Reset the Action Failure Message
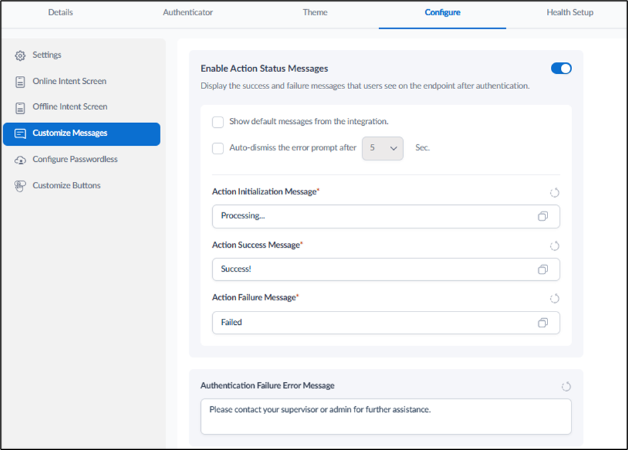Viewport: 628px width, 450px height. pos(555,298)
